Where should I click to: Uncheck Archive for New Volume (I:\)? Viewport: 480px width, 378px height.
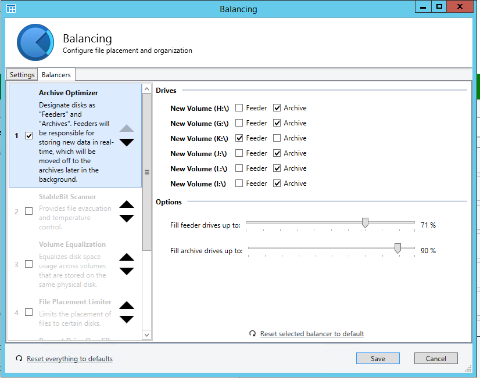tap(277, 183)
